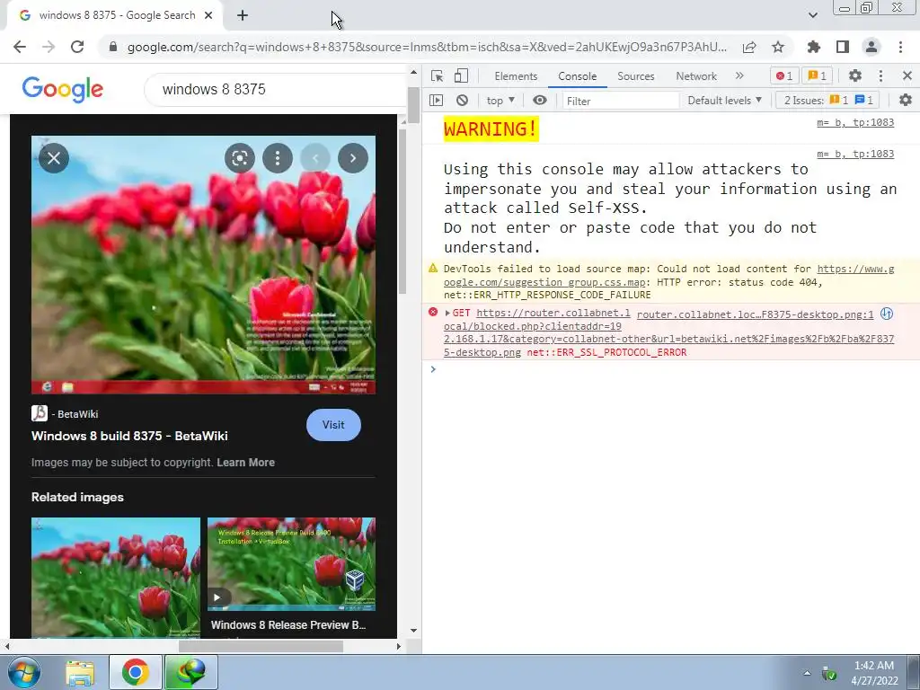Viewport: 920px width, 690px height.
Task: Select the windows 8 8375 browser tab
Action: (114, 16)
